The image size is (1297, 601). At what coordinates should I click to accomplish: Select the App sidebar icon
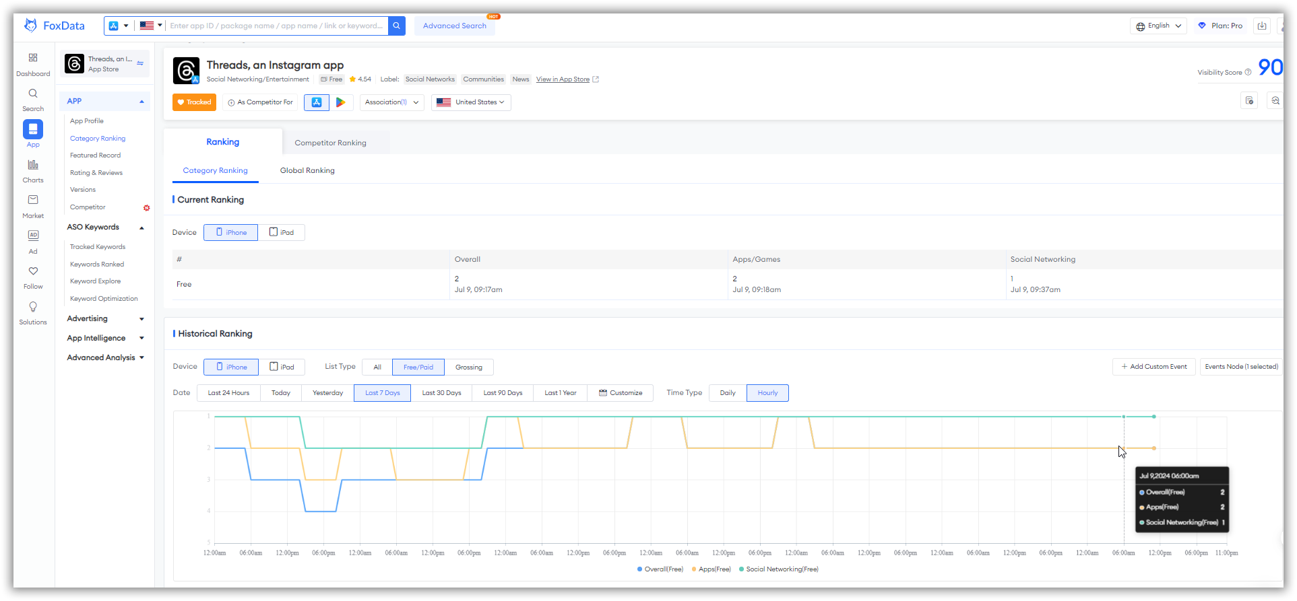point(33,129)
